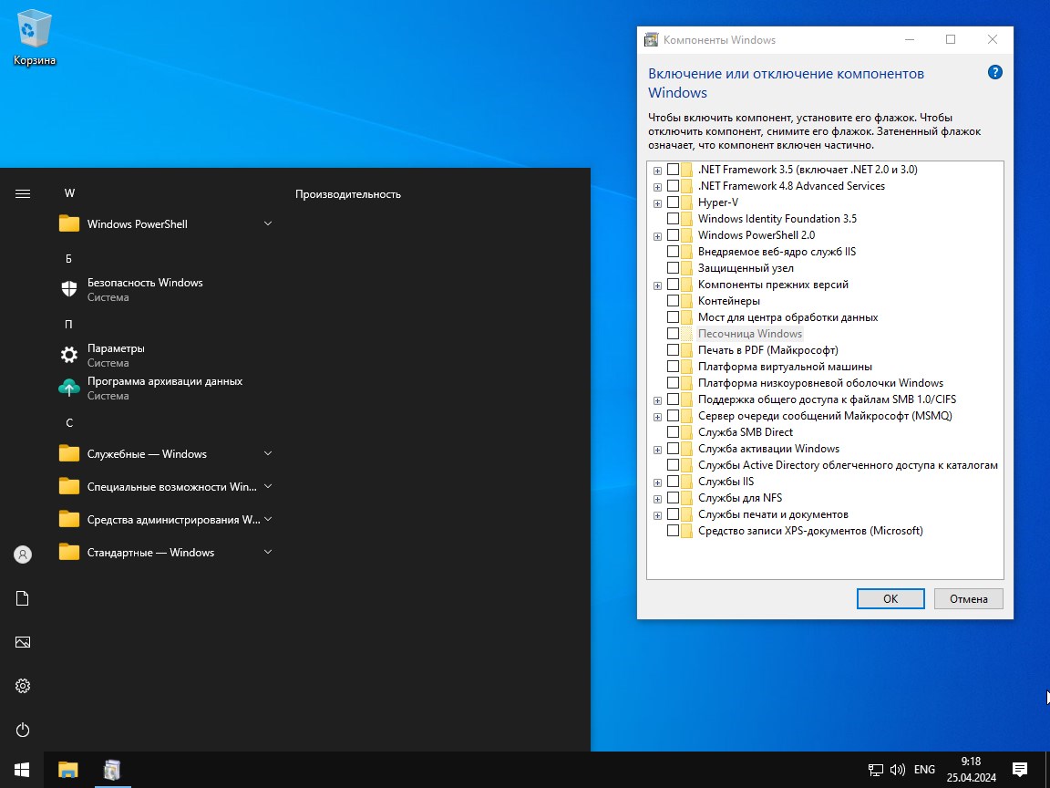Viewport: 1050px width, 788px height.
Task: Expand Служба активации Windows node
Action: (x=657, y=450)
